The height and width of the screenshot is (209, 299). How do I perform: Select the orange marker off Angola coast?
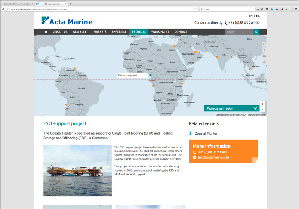click(x=153, y=86)
